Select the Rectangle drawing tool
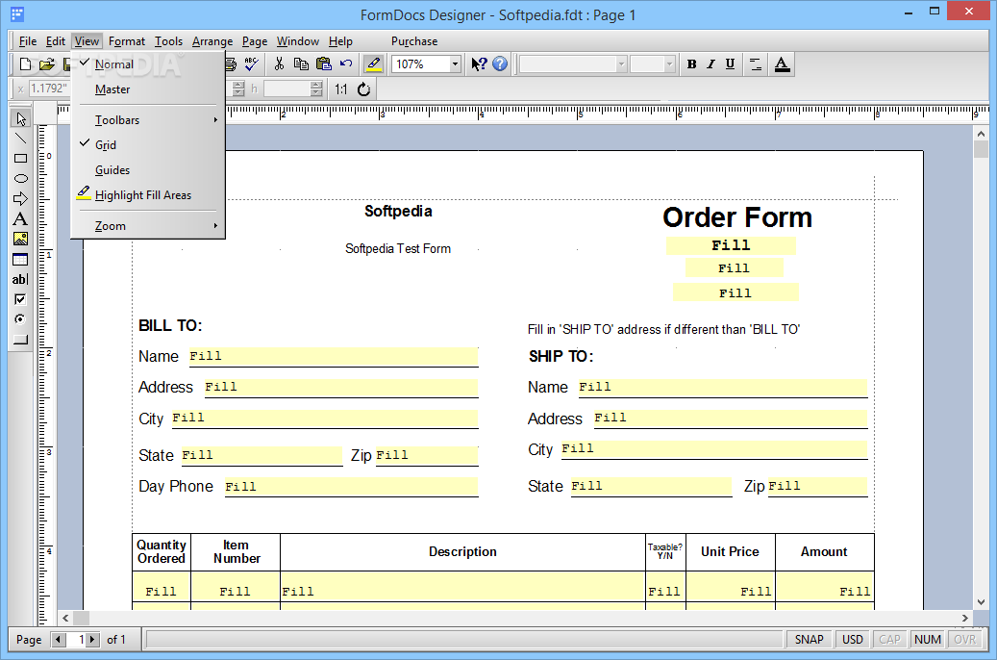Viewport: 997px width, 660px height. click(x=20, y=159)
